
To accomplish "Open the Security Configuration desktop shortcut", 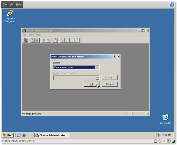I will point(10,16).
